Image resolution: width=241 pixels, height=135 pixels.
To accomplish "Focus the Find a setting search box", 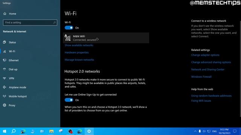I will [30, 22].
